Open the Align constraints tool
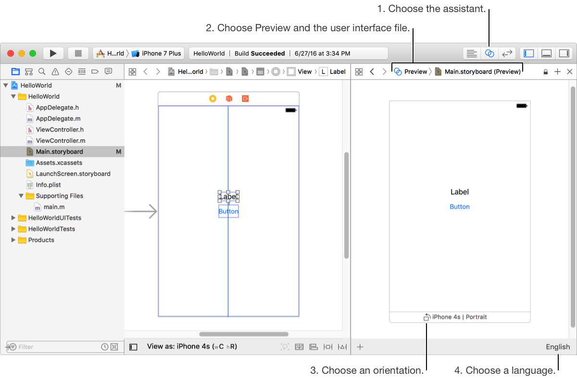577x379 pixels. [314, 347]
